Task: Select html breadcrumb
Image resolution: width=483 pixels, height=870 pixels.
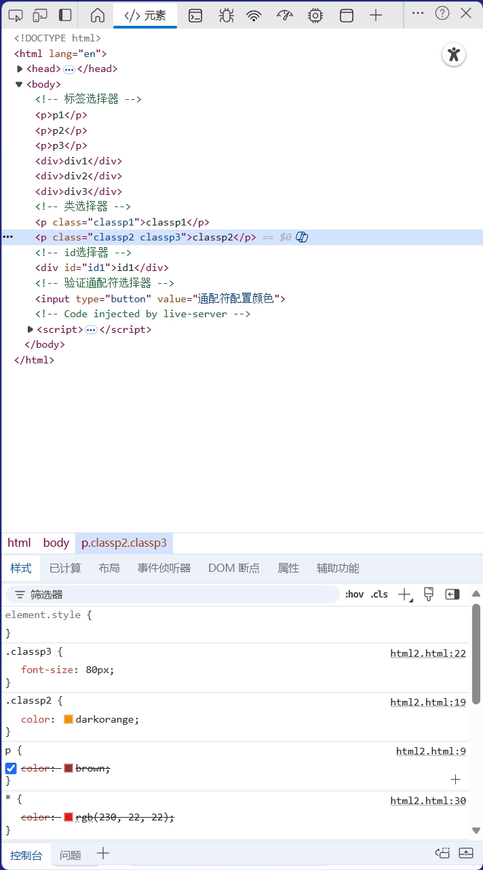Action: click(19, 543)
